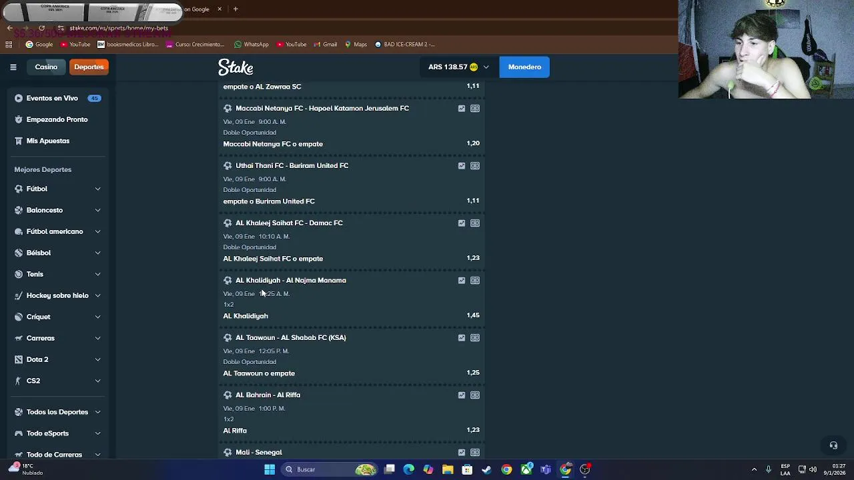
Task: Open Uthai Thani FC - Buriram United match link
Action: click(x=292, y=165)
